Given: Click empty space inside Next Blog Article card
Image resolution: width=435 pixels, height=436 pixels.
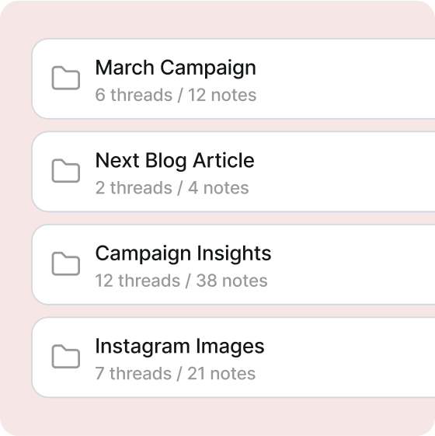Looking at the screenshot, I should tap(347, 172).
